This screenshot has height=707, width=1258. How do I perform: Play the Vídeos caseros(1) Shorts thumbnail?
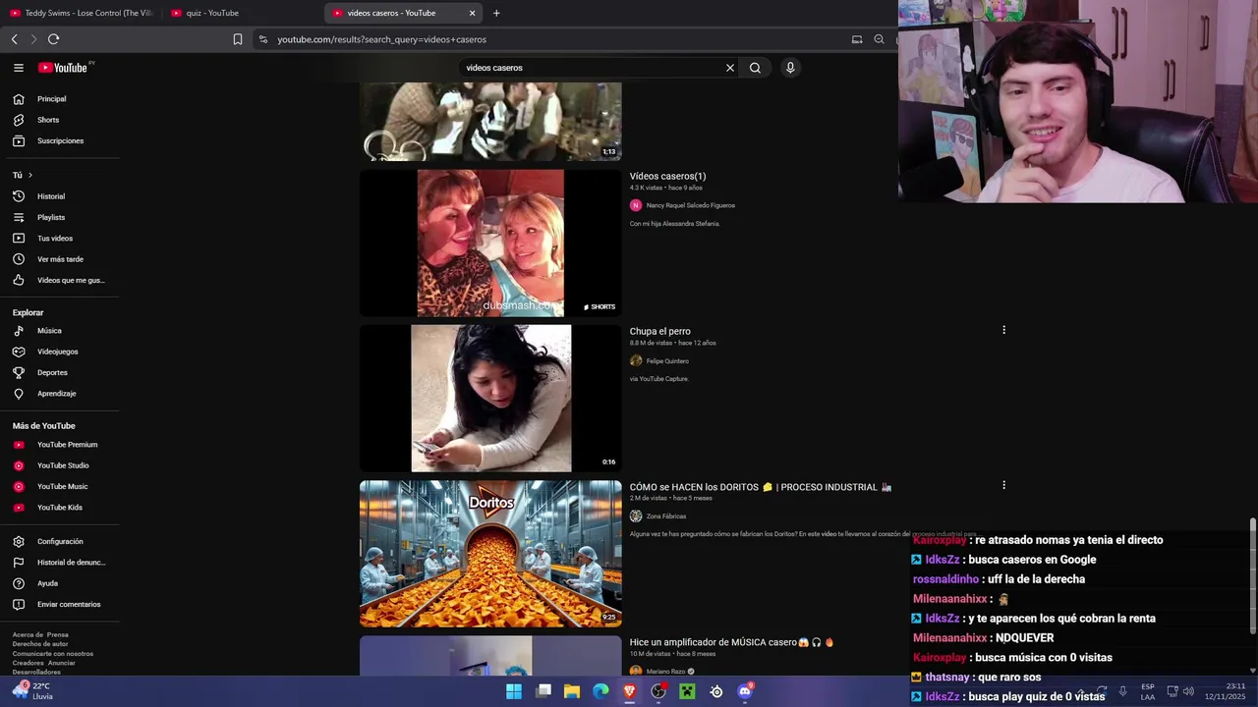(490, 244)
